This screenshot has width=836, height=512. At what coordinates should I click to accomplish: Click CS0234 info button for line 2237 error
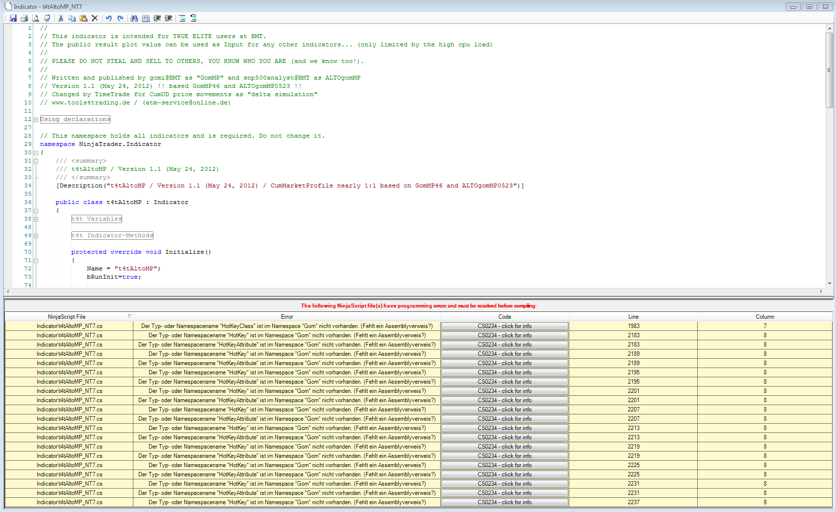[505, 502]
